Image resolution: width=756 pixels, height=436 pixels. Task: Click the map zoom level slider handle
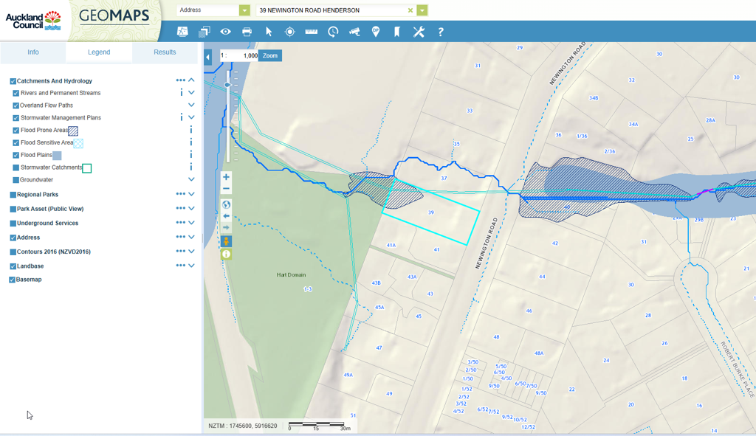(x=227, y=86)
